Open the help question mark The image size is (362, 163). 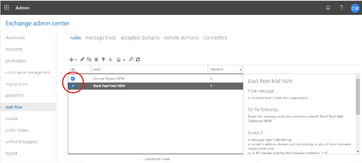tap(341, 8)
